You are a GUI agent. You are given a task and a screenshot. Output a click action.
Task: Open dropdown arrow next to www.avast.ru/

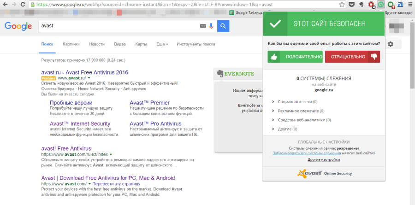point(89,78)
